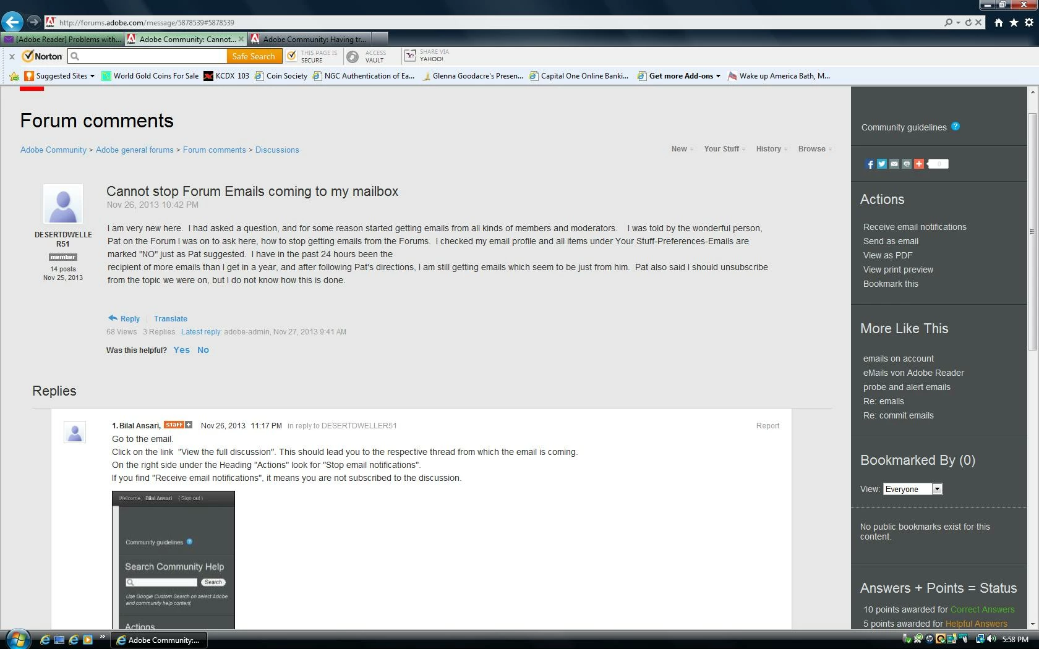The image size is (1039, 649).
Task: Open the Community guidelines help question mark
Action: click(956, 126)
